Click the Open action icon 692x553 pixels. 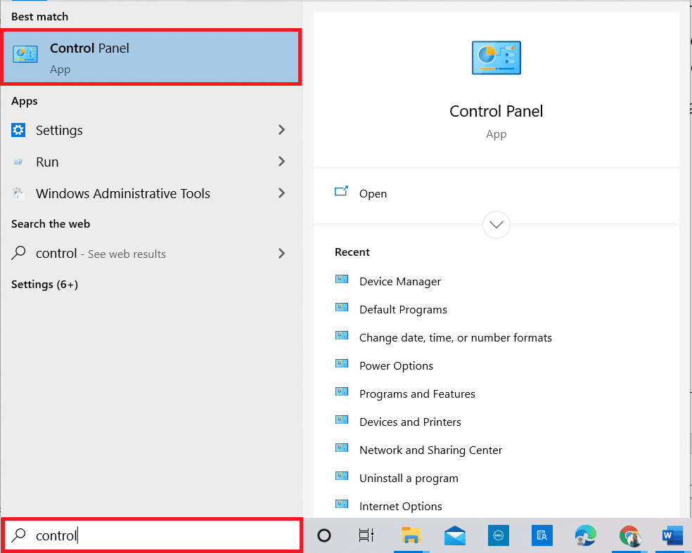(x=341, y=191)
